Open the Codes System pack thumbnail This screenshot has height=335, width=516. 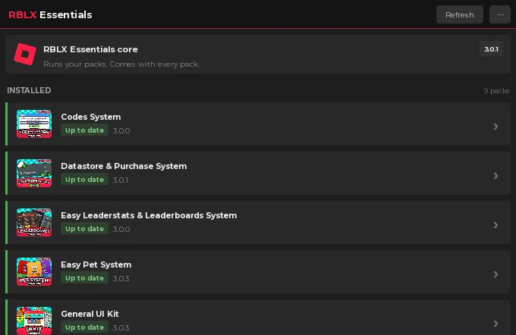point(34,124)
